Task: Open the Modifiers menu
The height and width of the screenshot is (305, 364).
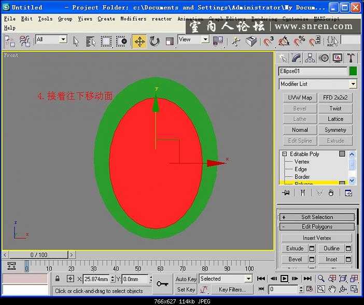Action: [x=133, y=19]
